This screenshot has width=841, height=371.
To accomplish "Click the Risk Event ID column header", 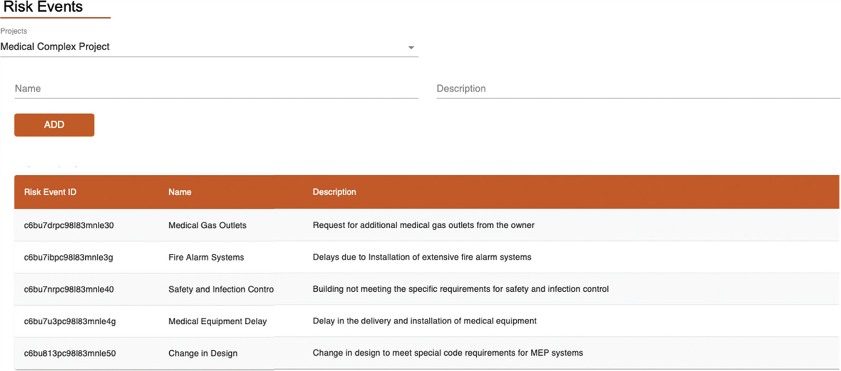I will pos(50,192).
